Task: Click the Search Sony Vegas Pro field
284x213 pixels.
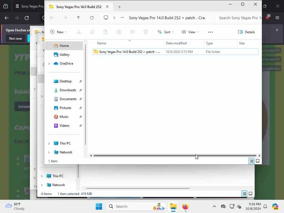Action: click(x=239, y=18)
